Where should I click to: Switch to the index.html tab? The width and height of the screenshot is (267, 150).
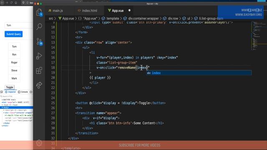click(88, 10)
